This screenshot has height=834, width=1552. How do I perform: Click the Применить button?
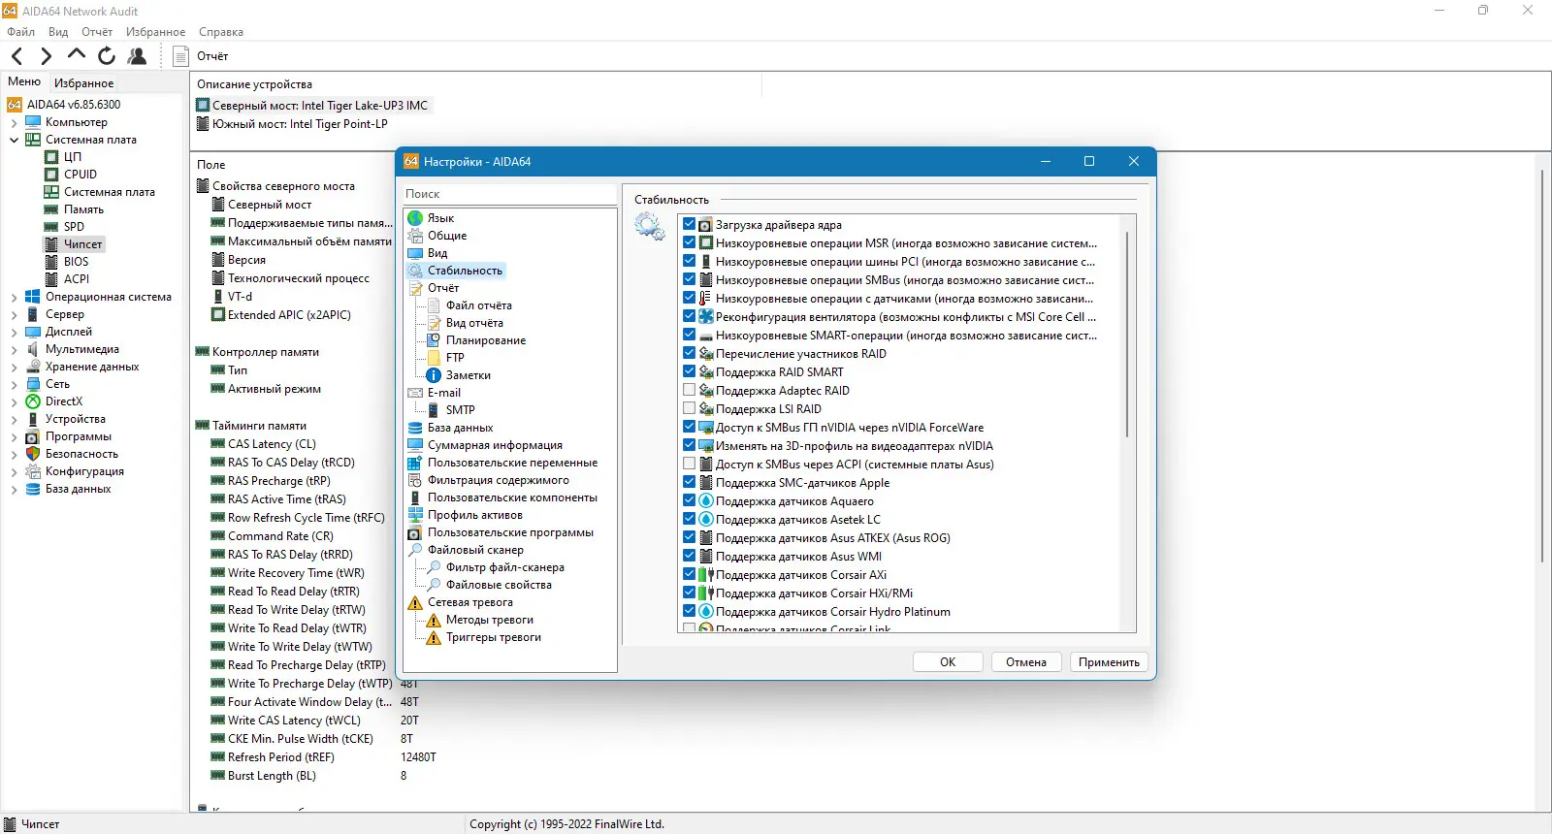1109,662
